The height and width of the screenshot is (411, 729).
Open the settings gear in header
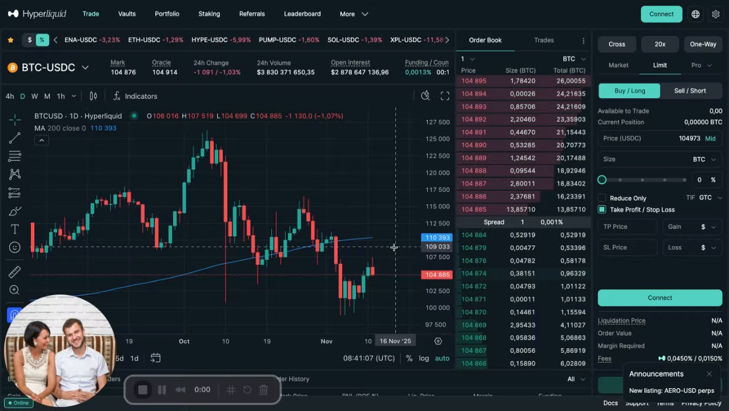coord(715,14)
